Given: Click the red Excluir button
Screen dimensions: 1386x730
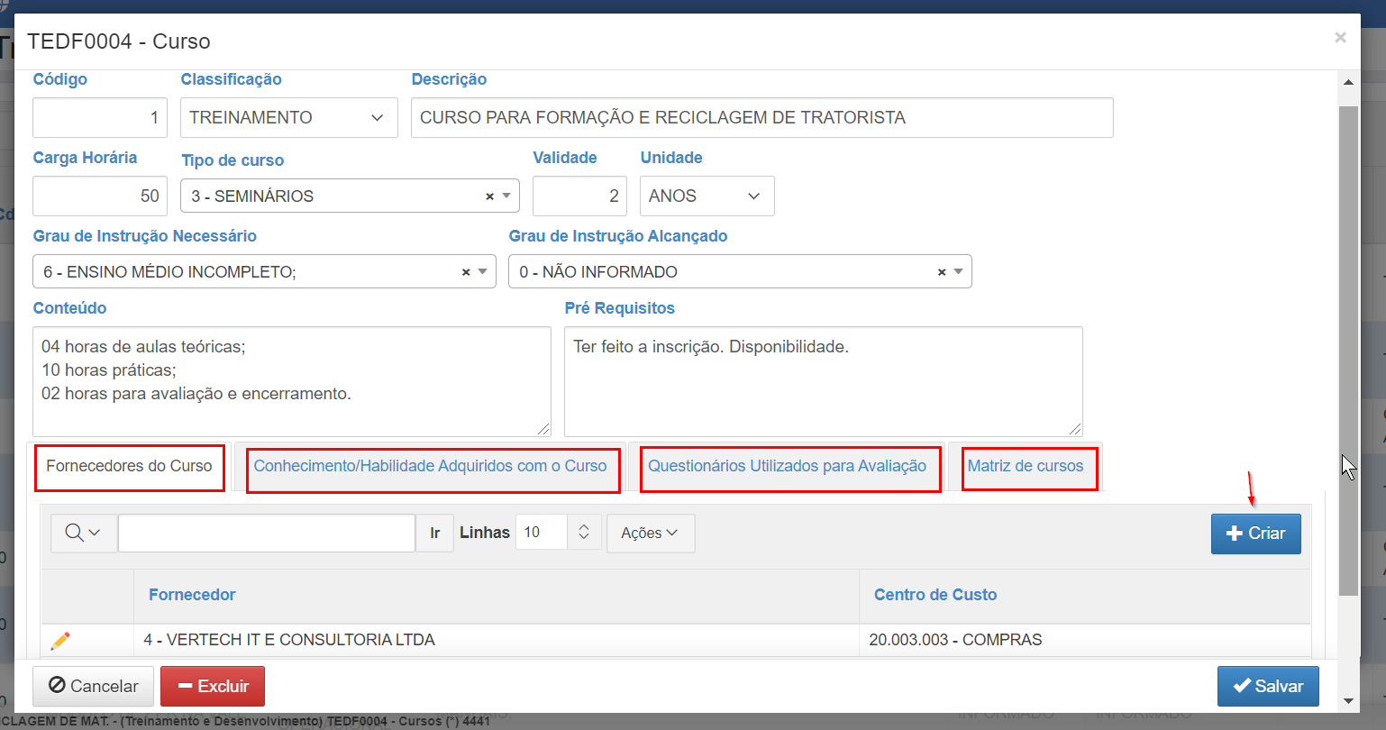Looking at the screenshot, I should [x=213, y=686].
